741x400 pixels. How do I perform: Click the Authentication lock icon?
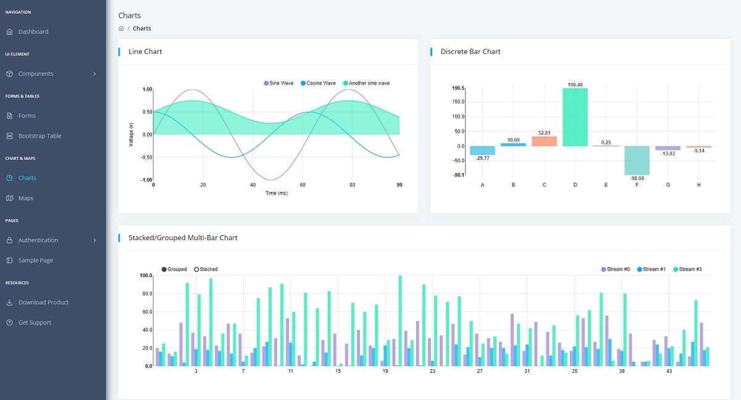point(10,240)
